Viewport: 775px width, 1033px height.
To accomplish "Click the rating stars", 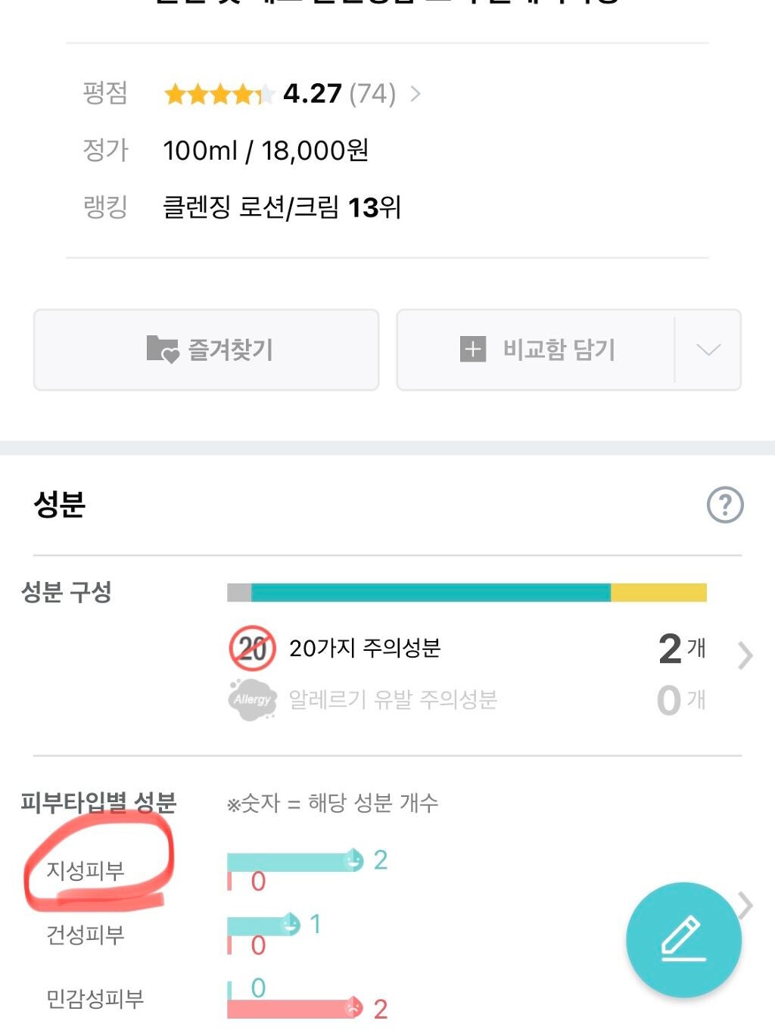I will pos(218,95).
